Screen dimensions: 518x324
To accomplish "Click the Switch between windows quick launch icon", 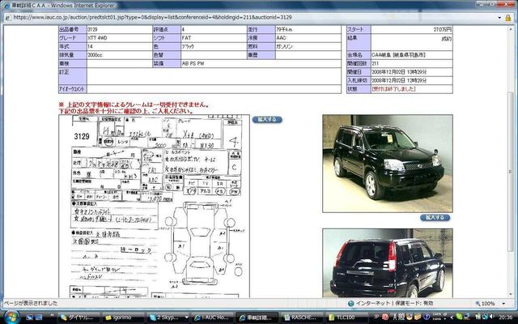I will pos(39,318).
